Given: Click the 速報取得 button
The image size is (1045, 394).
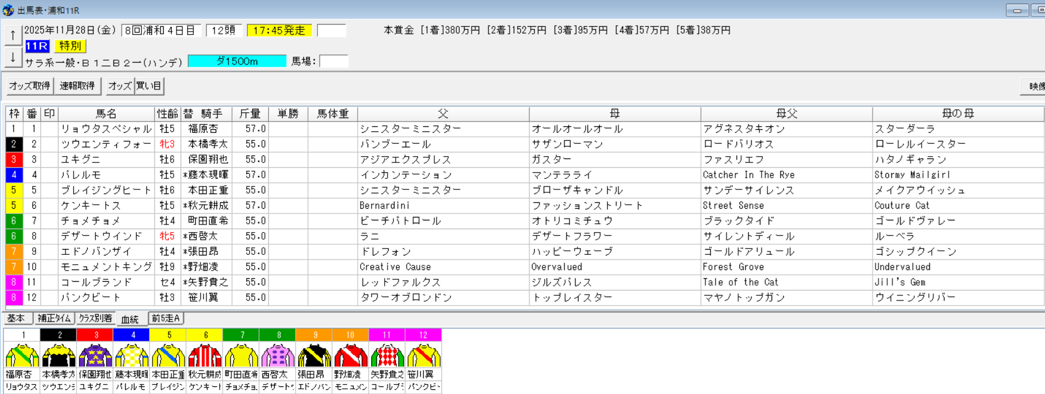Looking at the screenshot, I should (x=77, y=86).
